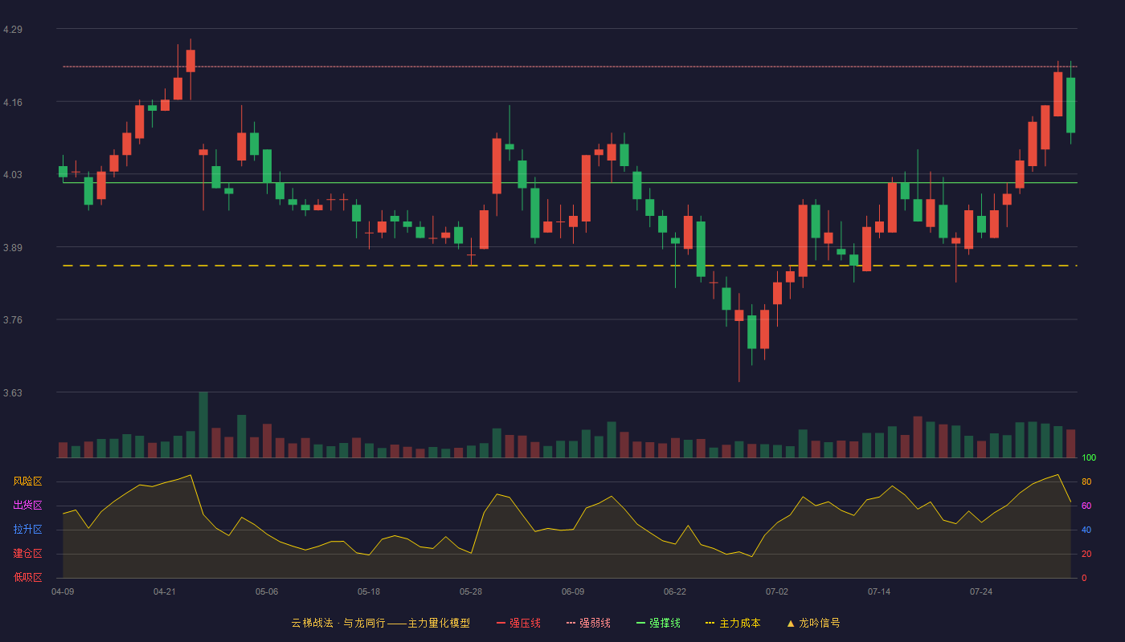The image size is (1125, 642).
Task: Click the yellow dashed 主力成本 cost line
Action: [570, 265]
